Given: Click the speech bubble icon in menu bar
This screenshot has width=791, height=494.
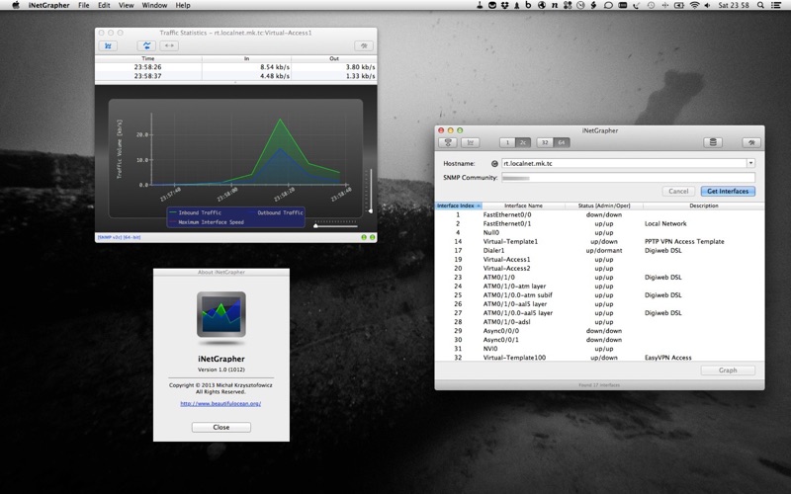Looking at the screenshot, I should tap(608, 5).
